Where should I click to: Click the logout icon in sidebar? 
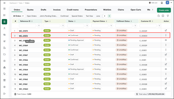pos(4,94)
